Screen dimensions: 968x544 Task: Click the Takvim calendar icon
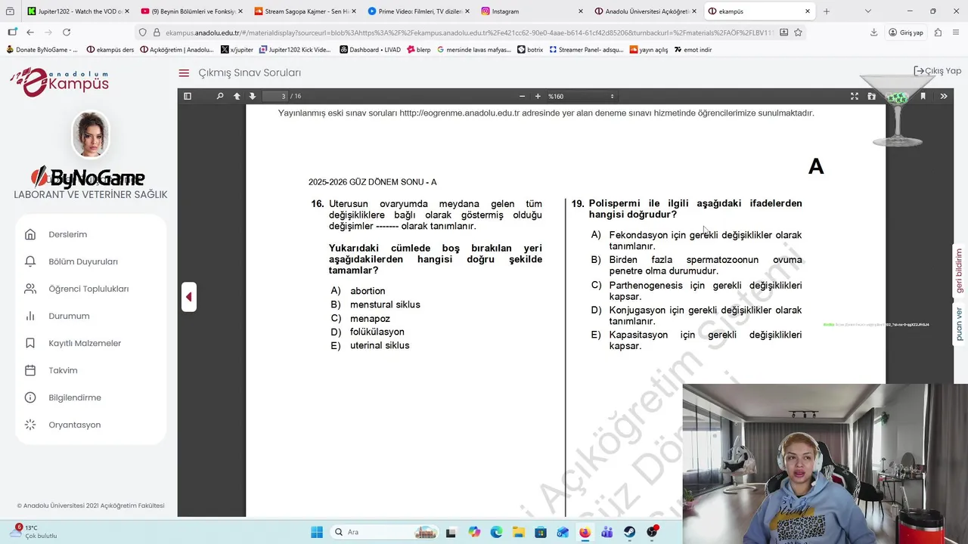[x=30, y=370]
